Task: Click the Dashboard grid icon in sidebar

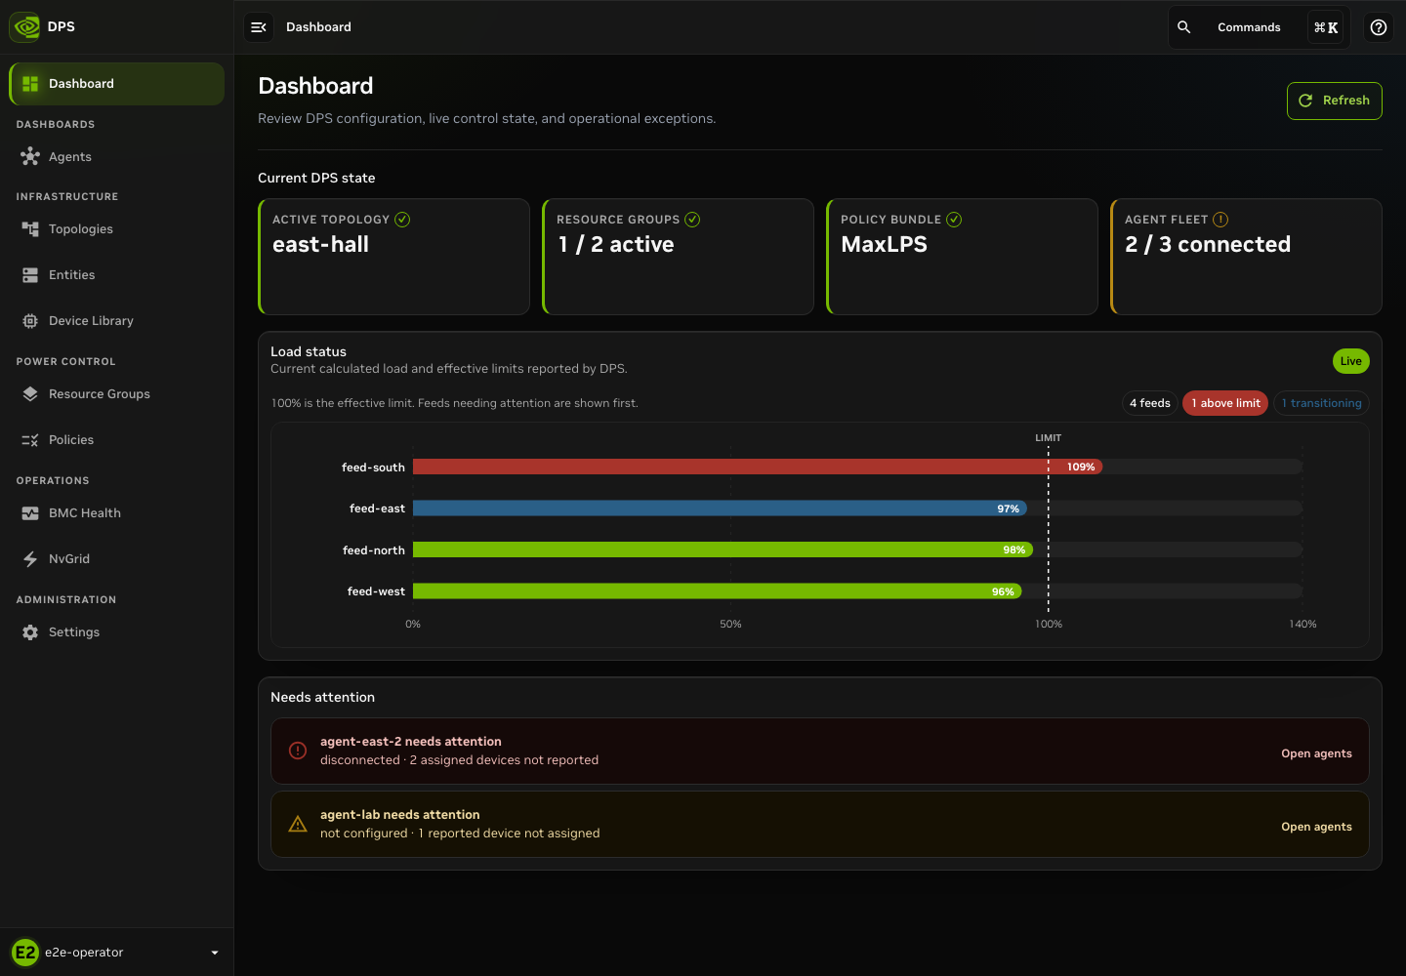Action: 30,84
